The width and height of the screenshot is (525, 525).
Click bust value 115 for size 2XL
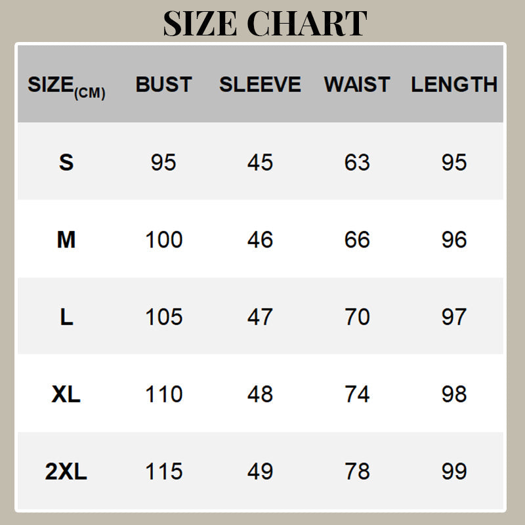[163, 471]
